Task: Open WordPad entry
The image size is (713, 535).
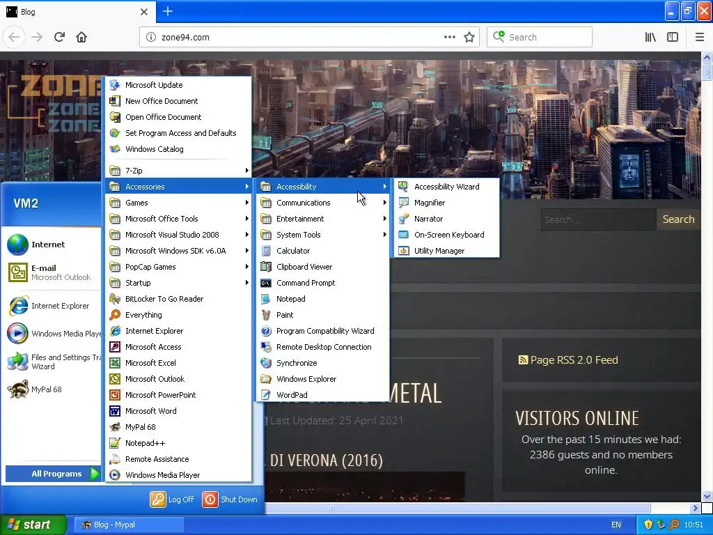Action: (323, 395)
